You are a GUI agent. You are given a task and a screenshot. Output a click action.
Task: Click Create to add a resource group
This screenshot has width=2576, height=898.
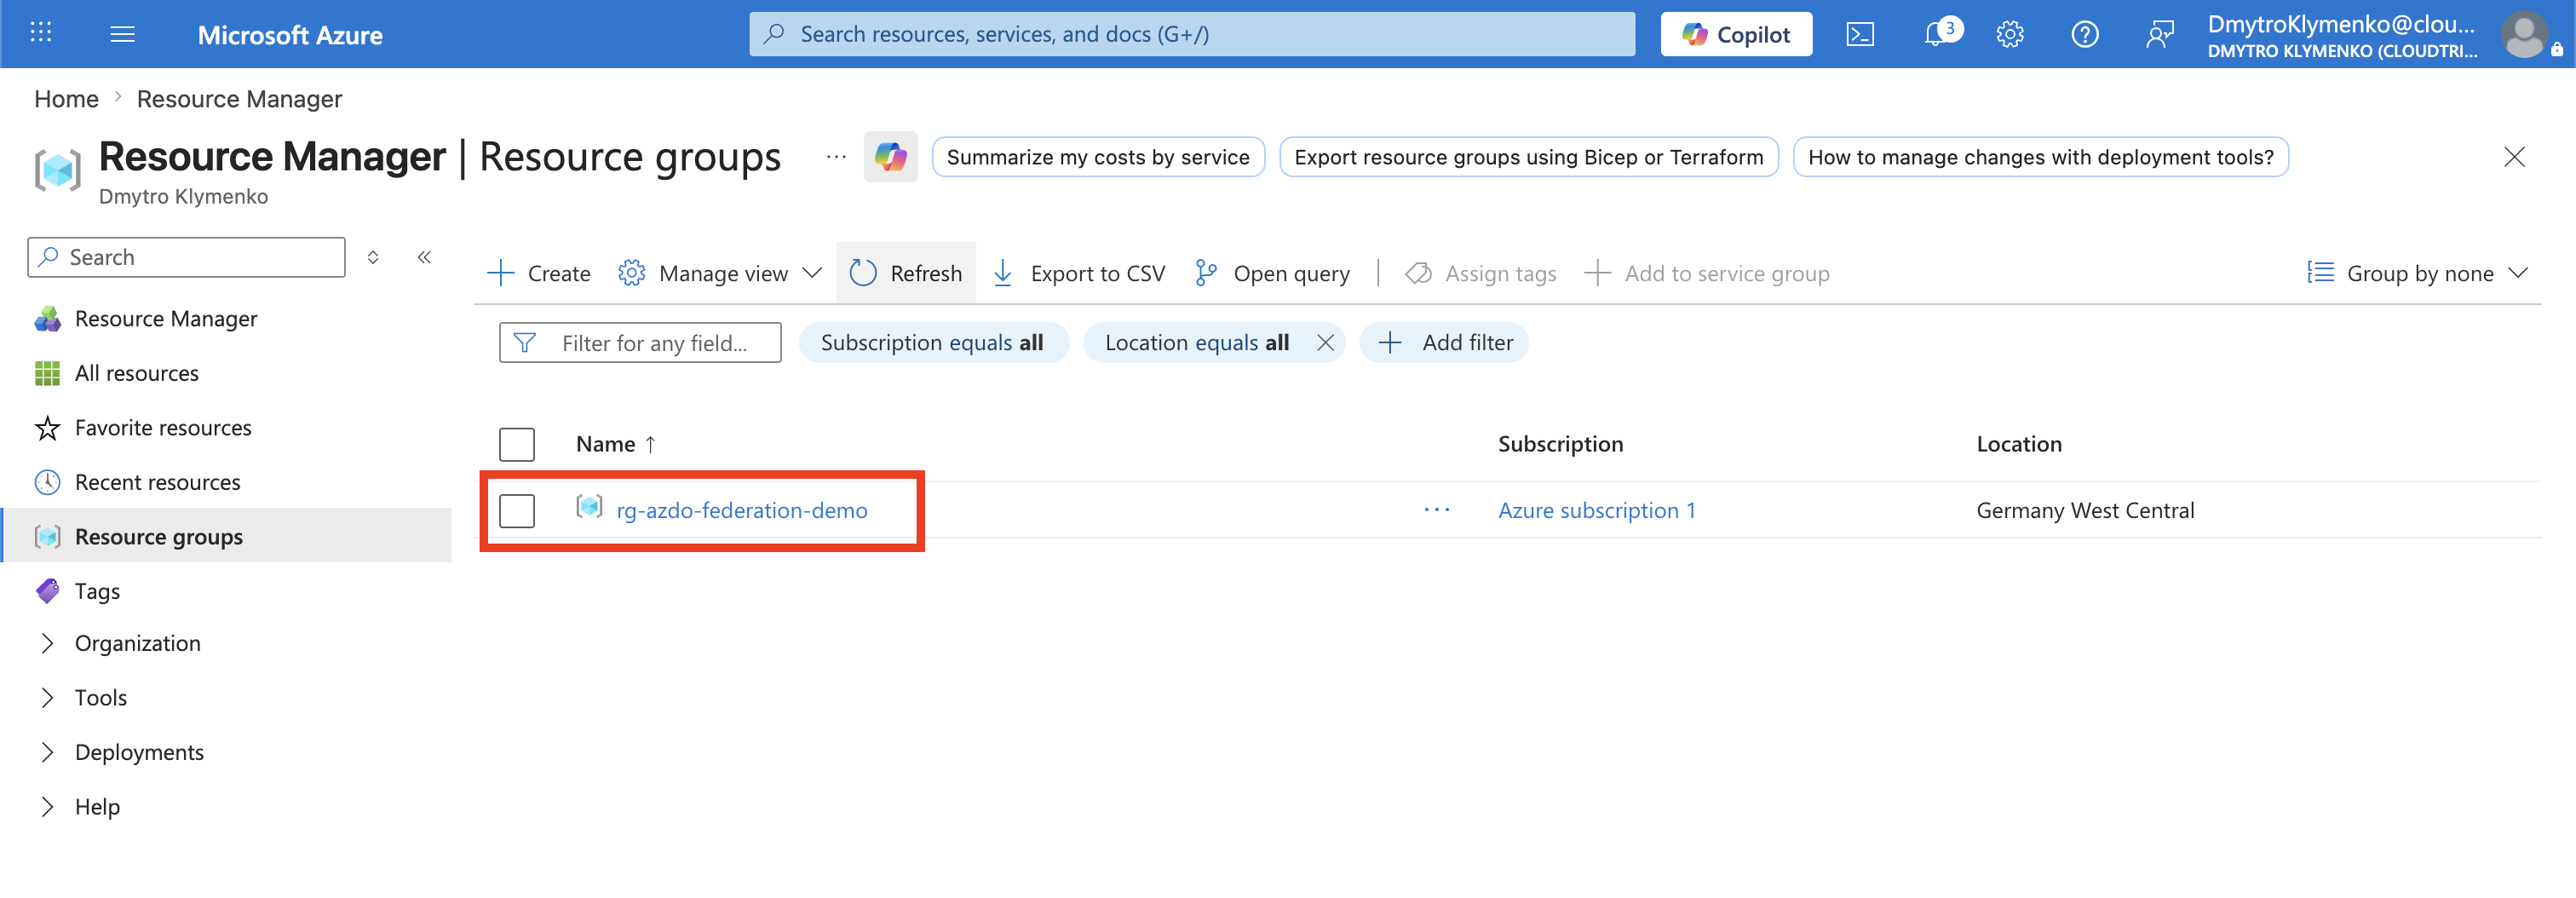(539, 273)
